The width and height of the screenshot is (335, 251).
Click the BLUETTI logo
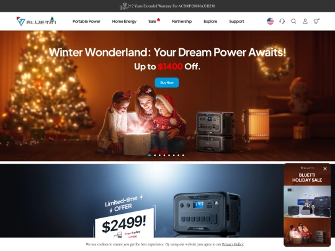36,21
